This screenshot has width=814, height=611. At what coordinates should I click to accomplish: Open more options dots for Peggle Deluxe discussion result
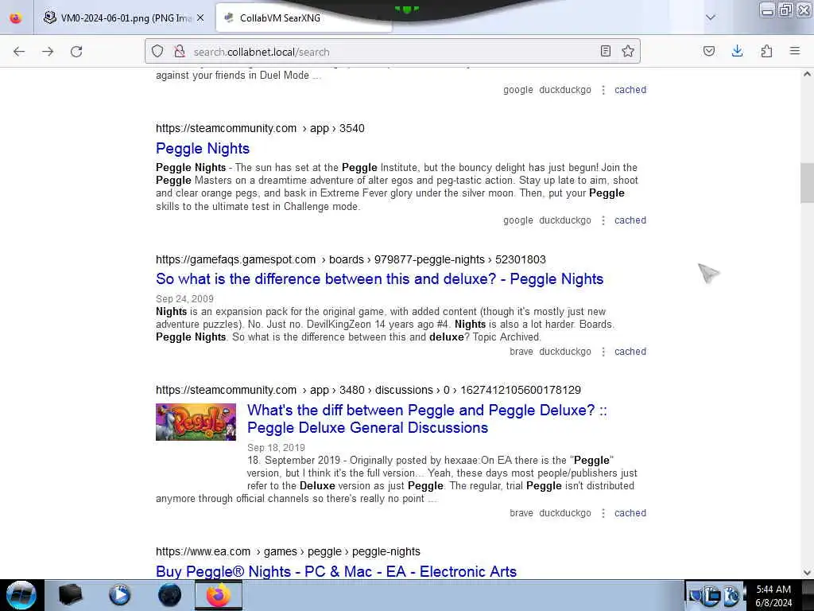tap(603, 513)
